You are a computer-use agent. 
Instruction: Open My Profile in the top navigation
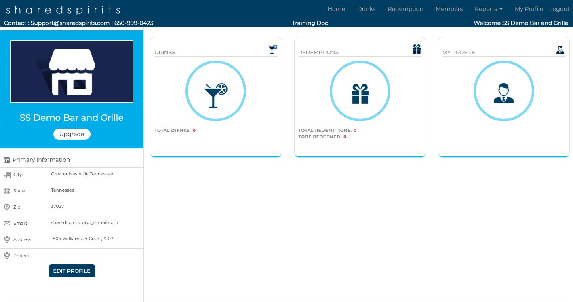pos(529,9)
